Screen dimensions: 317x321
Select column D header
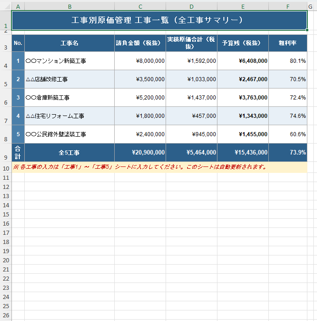tap(191, 6)
